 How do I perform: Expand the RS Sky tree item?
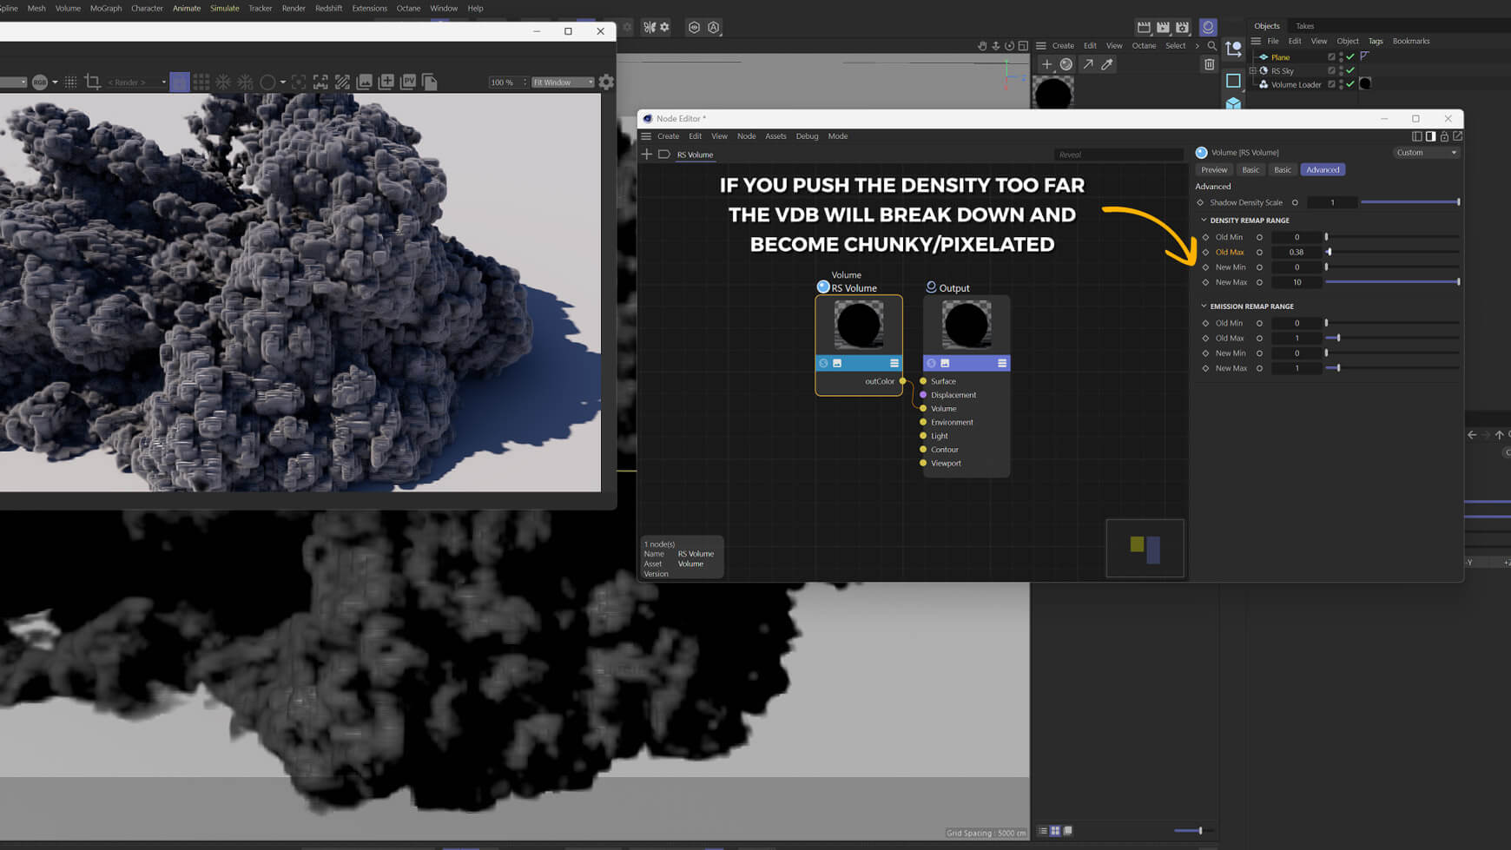pos(1252,70)
